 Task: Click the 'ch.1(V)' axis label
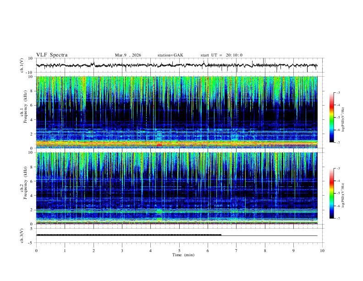(22, 65)
